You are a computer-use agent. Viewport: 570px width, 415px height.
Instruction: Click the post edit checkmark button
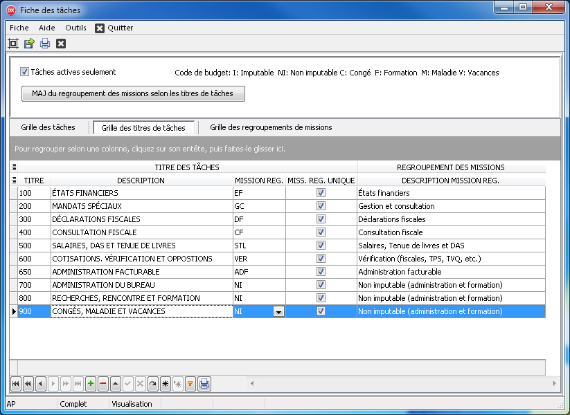(x=128, y=384)
